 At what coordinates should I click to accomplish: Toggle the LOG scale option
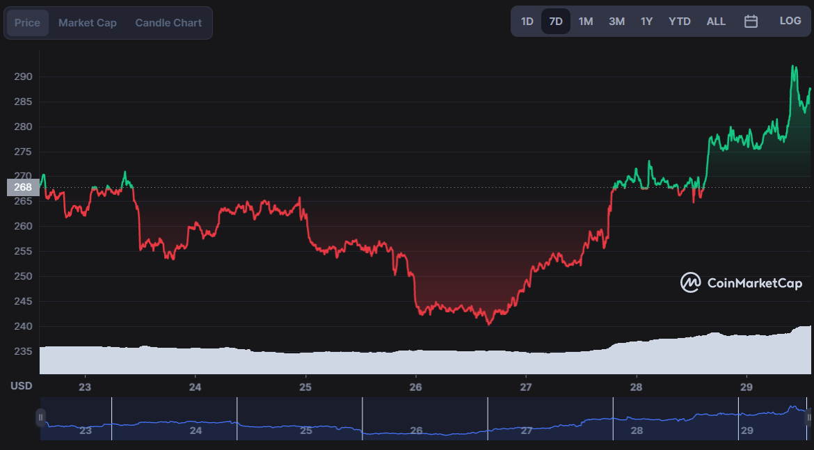[x=790, y=21]
